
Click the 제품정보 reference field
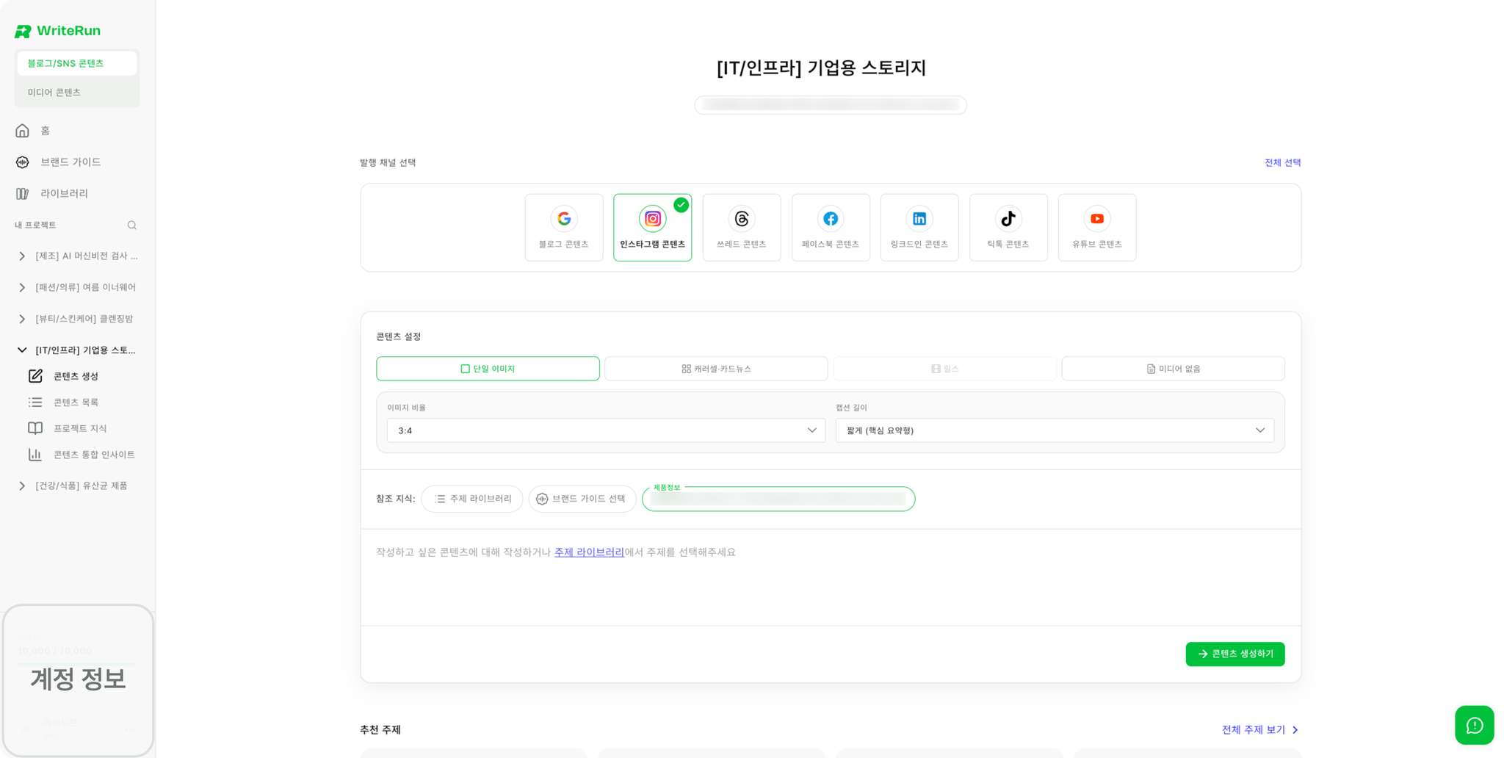(778, 499)
